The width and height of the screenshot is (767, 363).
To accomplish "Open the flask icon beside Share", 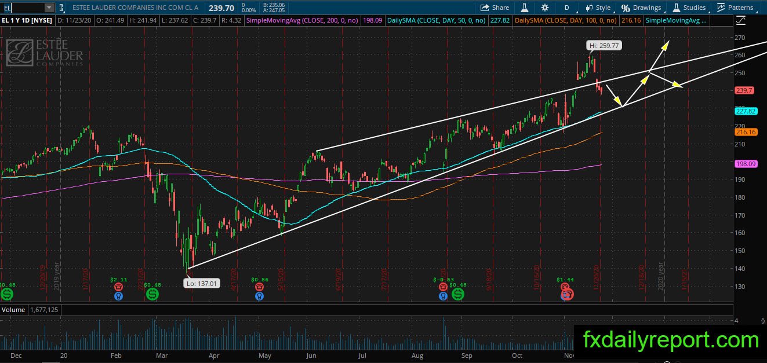I will pos(524,8).
